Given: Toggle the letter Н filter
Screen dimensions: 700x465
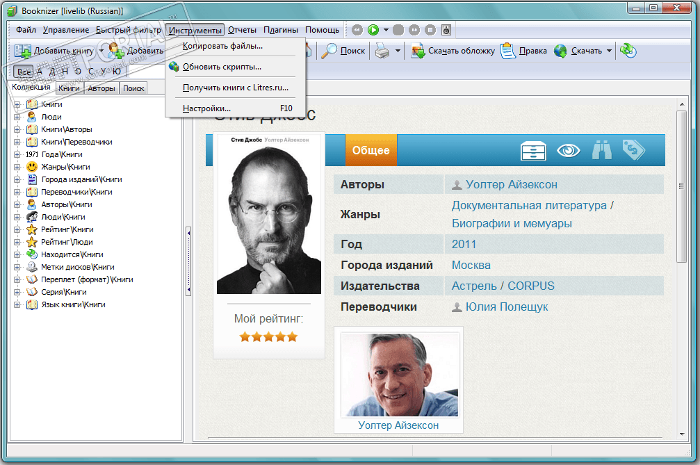Looking at the screenshot, I should point(65,72).
